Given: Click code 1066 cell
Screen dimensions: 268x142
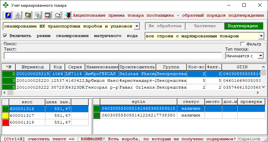Looking at the screenshot, I should click(58, 74).
